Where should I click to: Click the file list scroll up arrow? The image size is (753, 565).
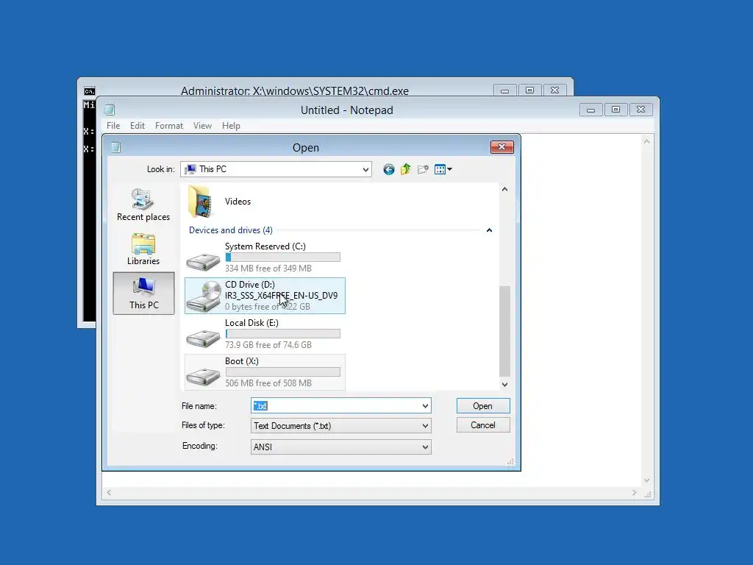[504, 189]
